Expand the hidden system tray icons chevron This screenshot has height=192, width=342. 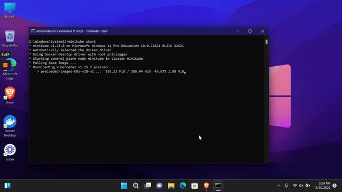coord(279,186)
